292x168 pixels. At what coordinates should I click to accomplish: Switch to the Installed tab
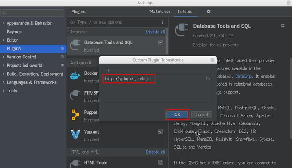click(185, 11)
